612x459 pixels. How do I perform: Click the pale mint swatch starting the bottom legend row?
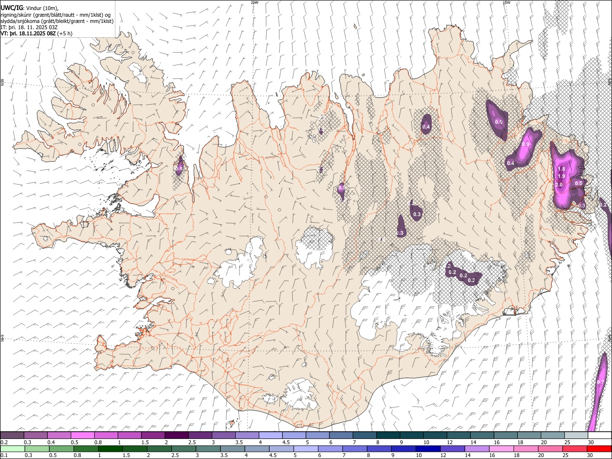(x=12, y=448)
